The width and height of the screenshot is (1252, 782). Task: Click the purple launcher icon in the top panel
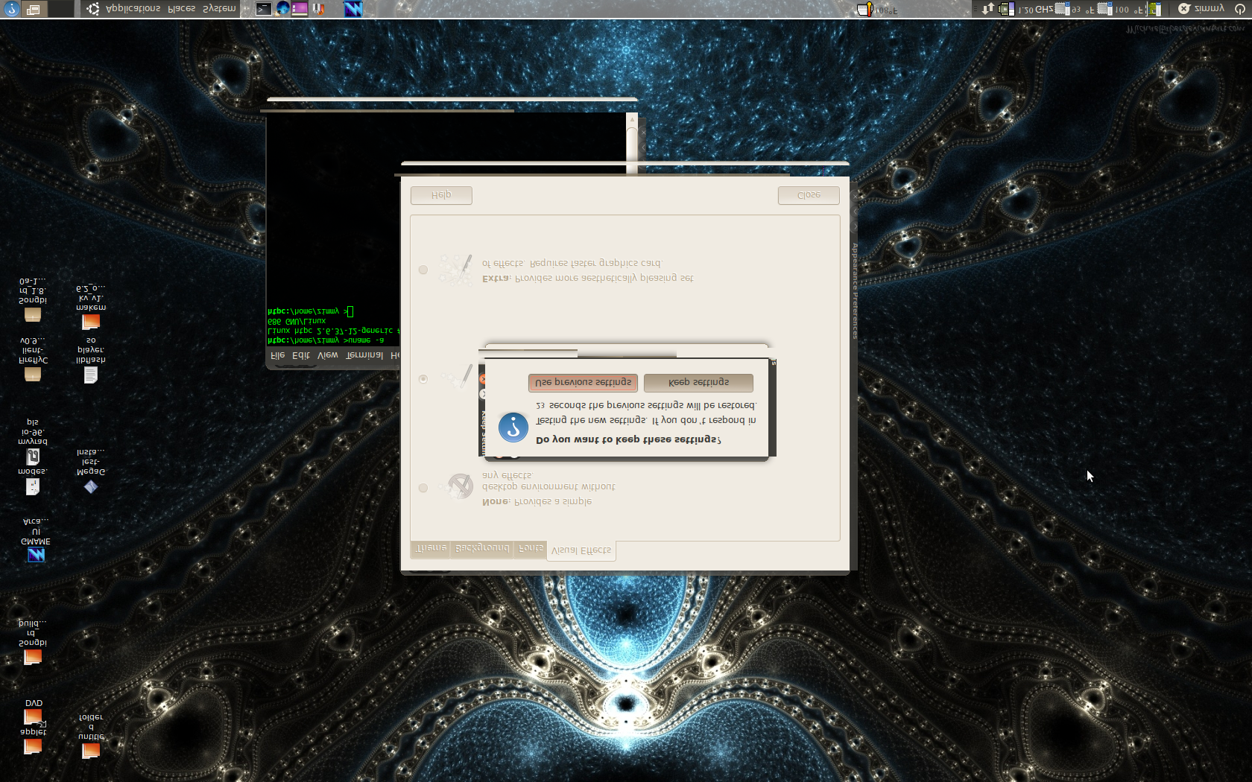[x=300, y=9]
